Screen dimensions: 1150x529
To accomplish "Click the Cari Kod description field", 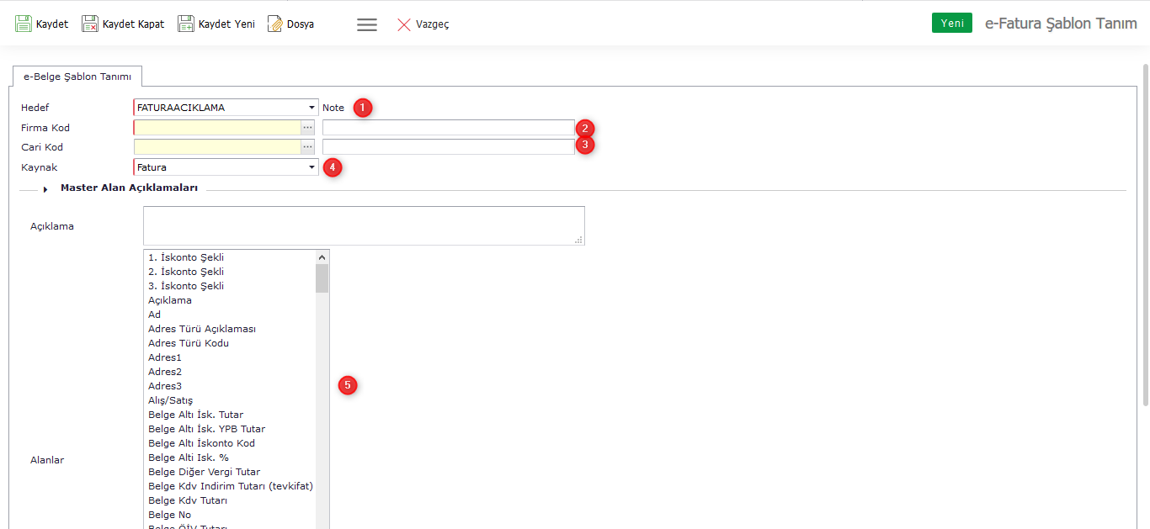I will click(x=448, y=147).
